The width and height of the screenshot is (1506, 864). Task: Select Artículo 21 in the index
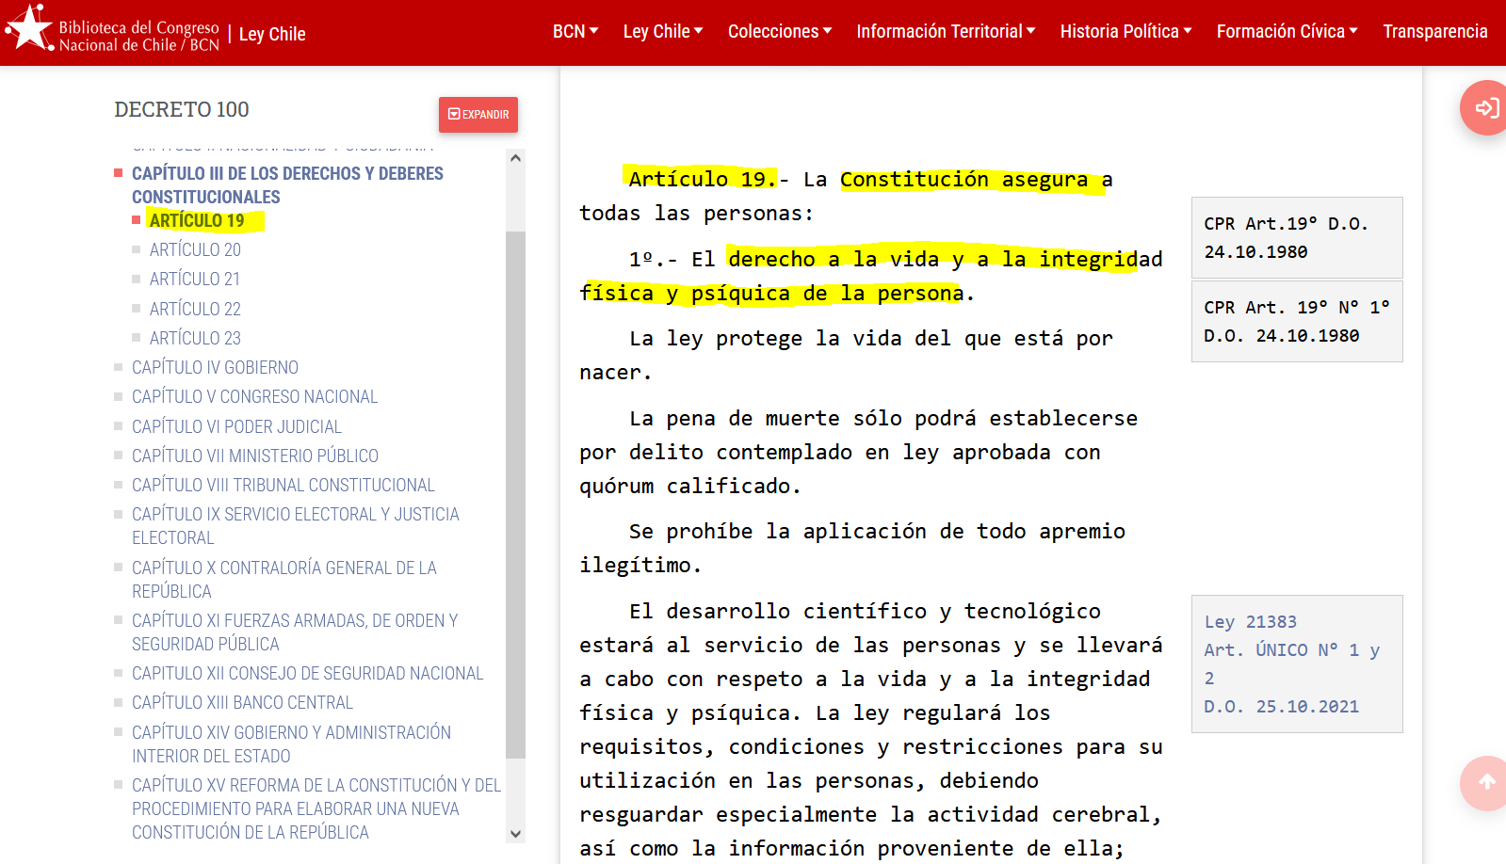195,279
